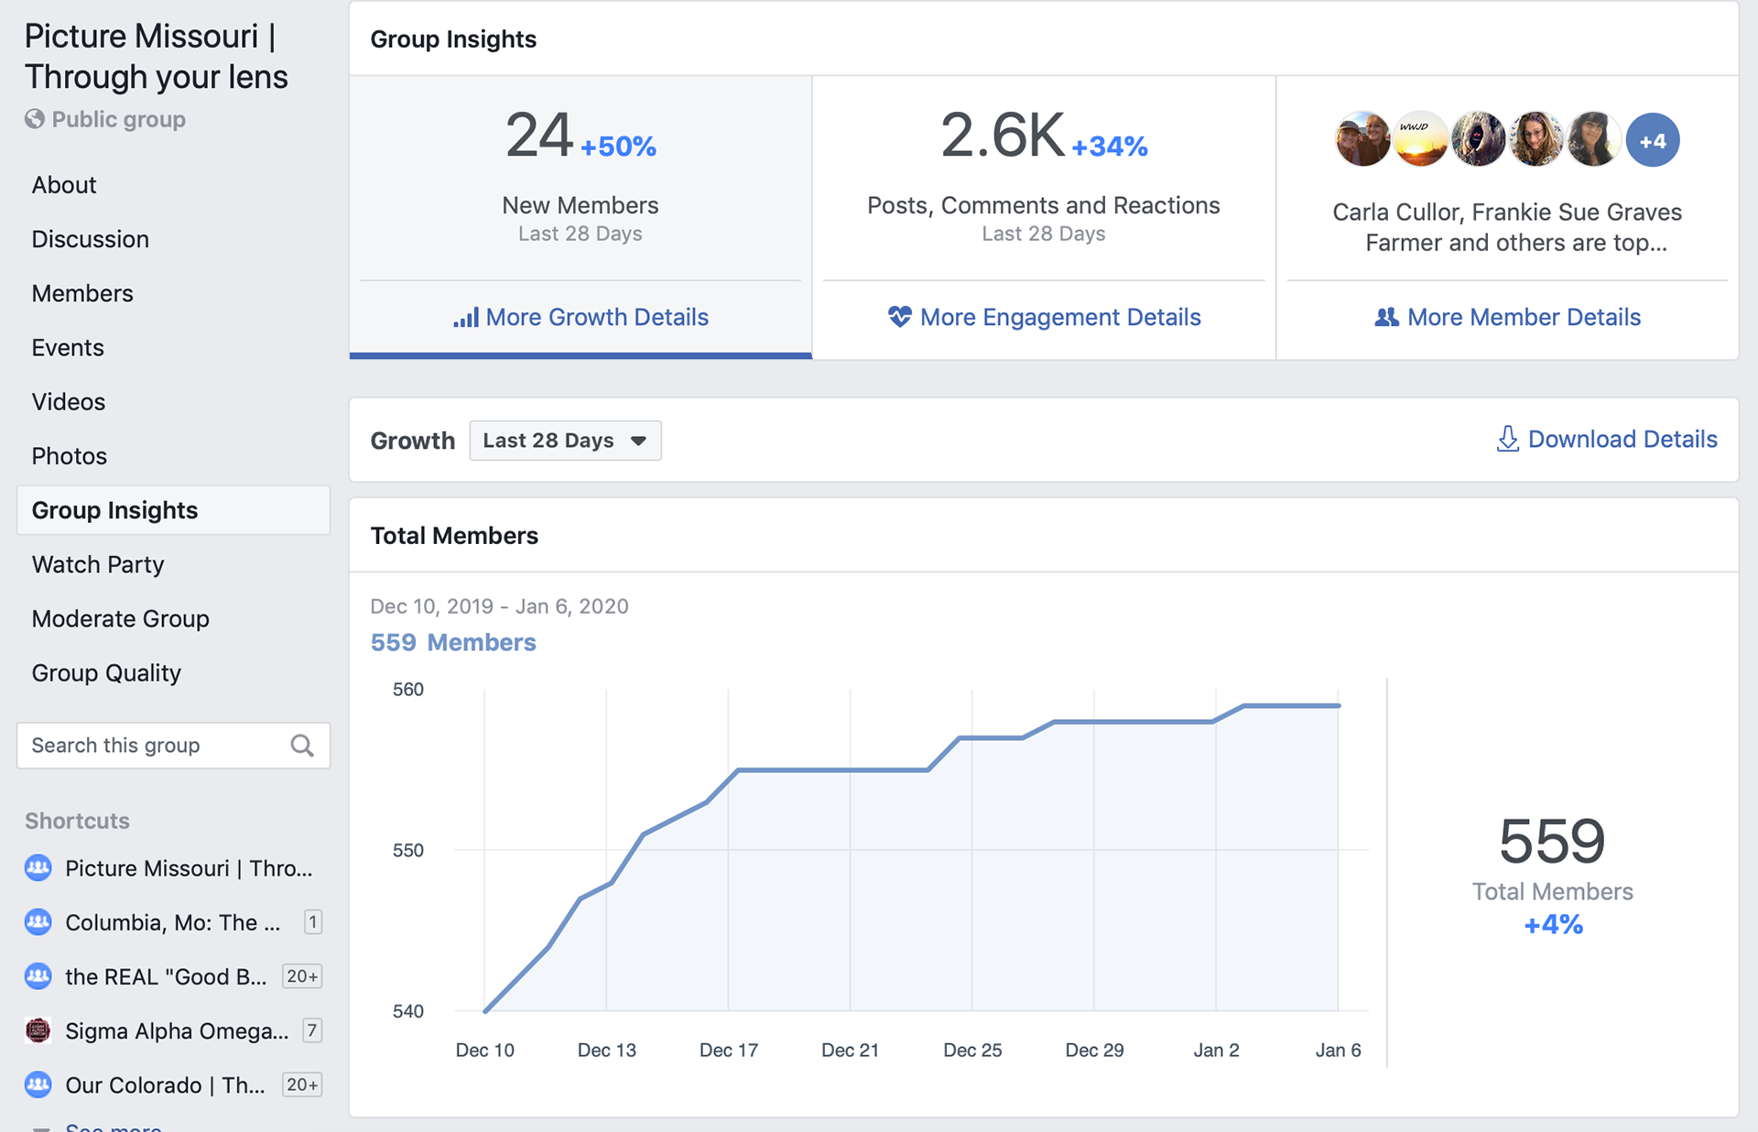1758x1132 pixels.
Task: Show the +4 additional top members
Action: coord(1653,140)
